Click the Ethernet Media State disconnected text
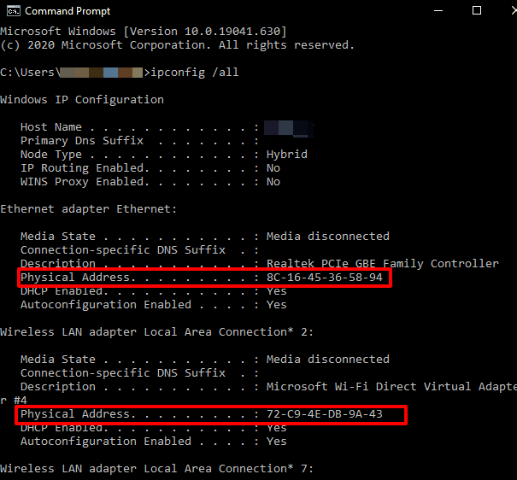 [x=327, y=237]
